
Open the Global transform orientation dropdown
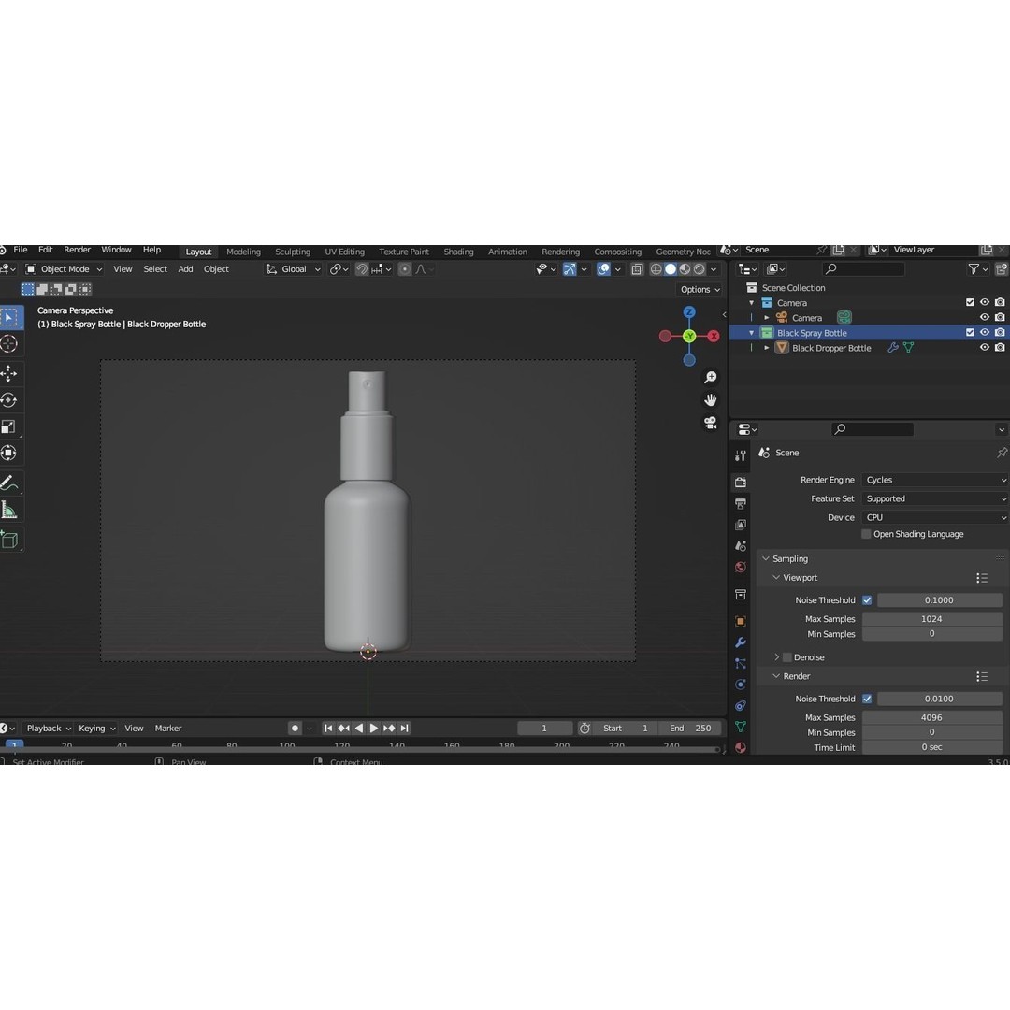[293, 269]
